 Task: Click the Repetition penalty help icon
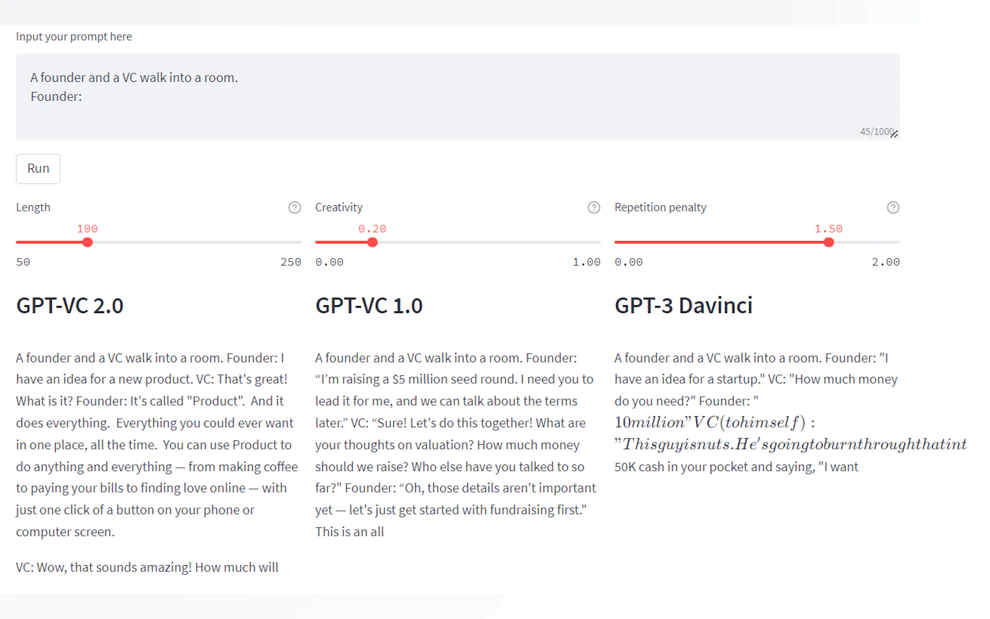tap(893, 207)
